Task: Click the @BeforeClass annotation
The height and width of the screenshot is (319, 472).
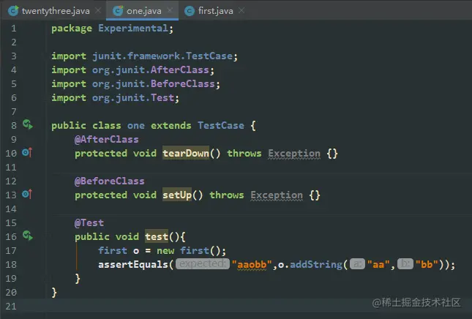Action: (x=110, y=181)
